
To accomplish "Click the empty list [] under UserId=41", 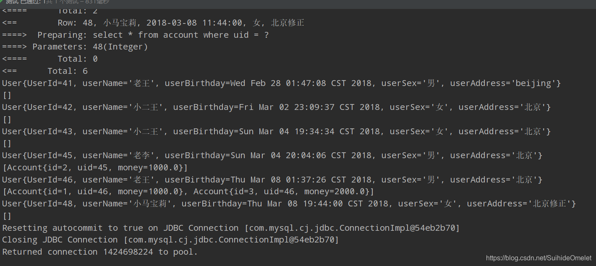I will click(x=7, y=95).
